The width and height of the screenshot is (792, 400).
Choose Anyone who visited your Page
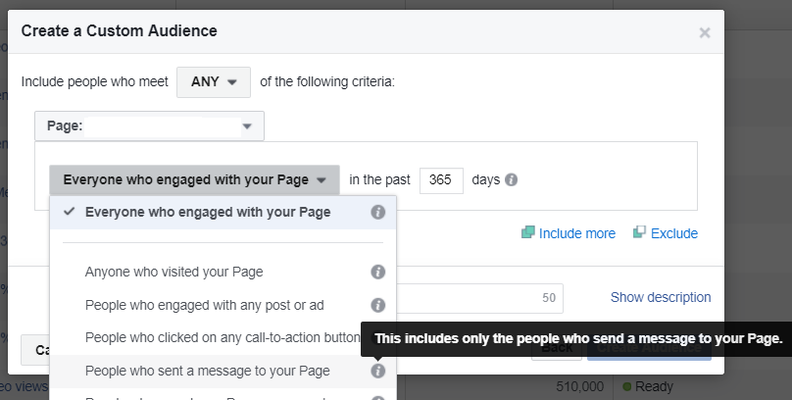[173, 272]
